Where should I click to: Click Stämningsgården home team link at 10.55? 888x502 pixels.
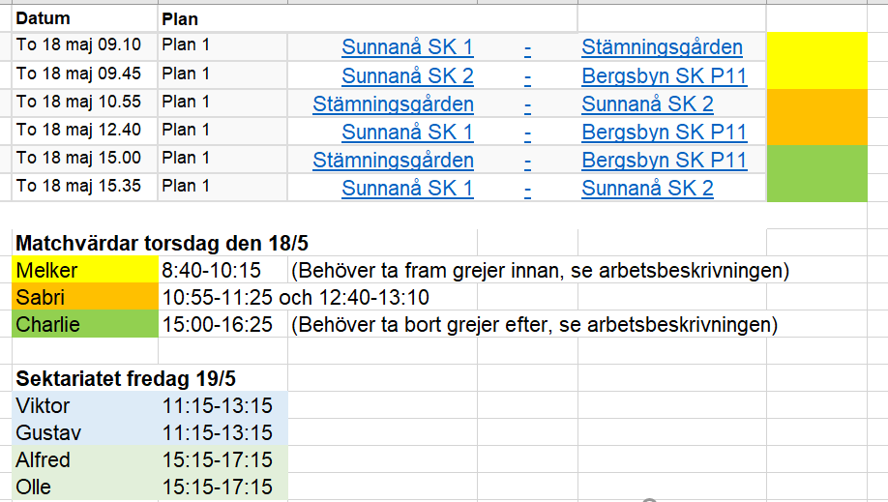pos(393,104)
